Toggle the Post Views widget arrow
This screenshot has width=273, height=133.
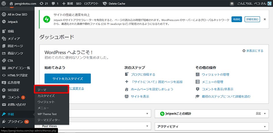click(x=147, y=126)
